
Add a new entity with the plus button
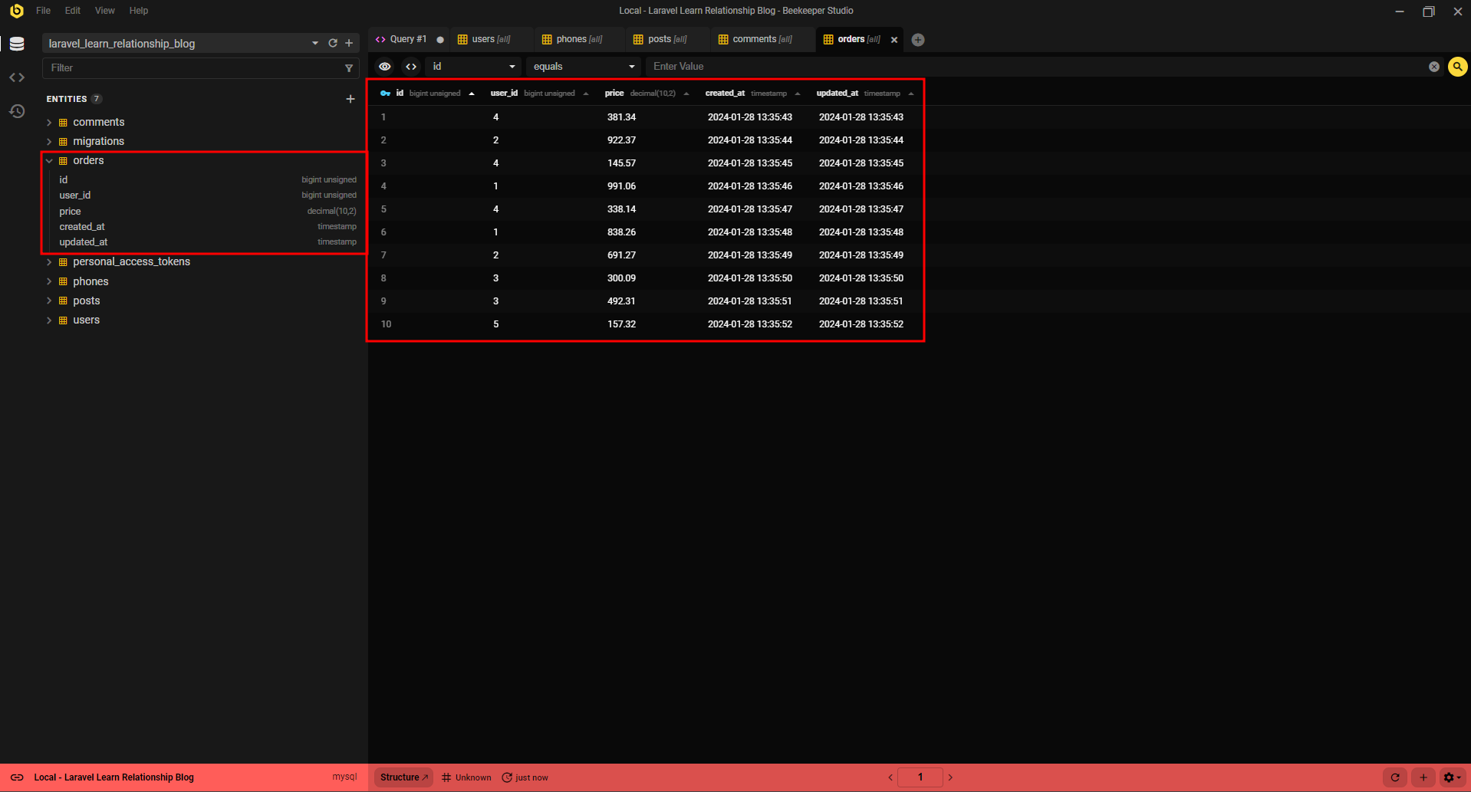click(x=350, y=98)
